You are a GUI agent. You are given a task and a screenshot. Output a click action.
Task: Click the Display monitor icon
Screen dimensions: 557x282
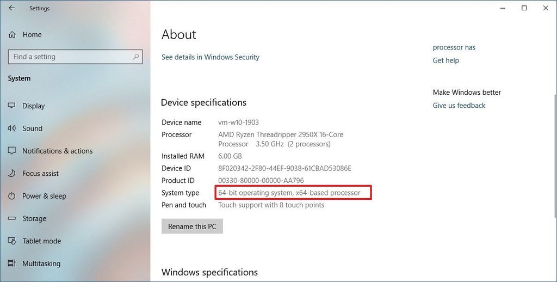pos(12,106)
